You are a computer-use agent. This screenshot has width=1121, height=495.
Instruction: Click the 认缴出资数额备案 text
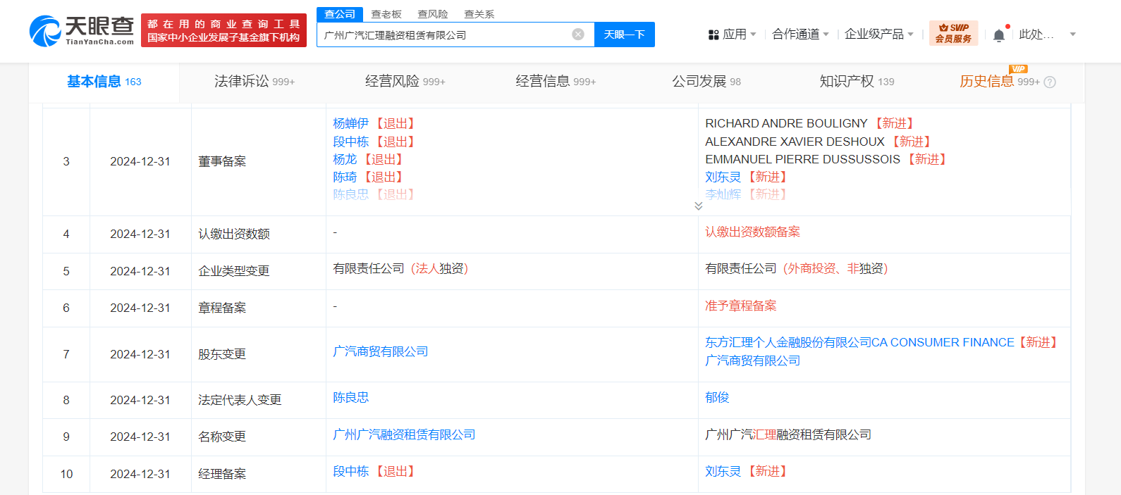pos(753,232)
